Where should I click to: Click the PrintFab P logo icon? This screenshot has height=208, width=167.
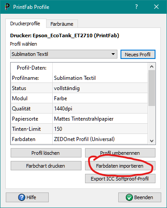tap(8, 7)
